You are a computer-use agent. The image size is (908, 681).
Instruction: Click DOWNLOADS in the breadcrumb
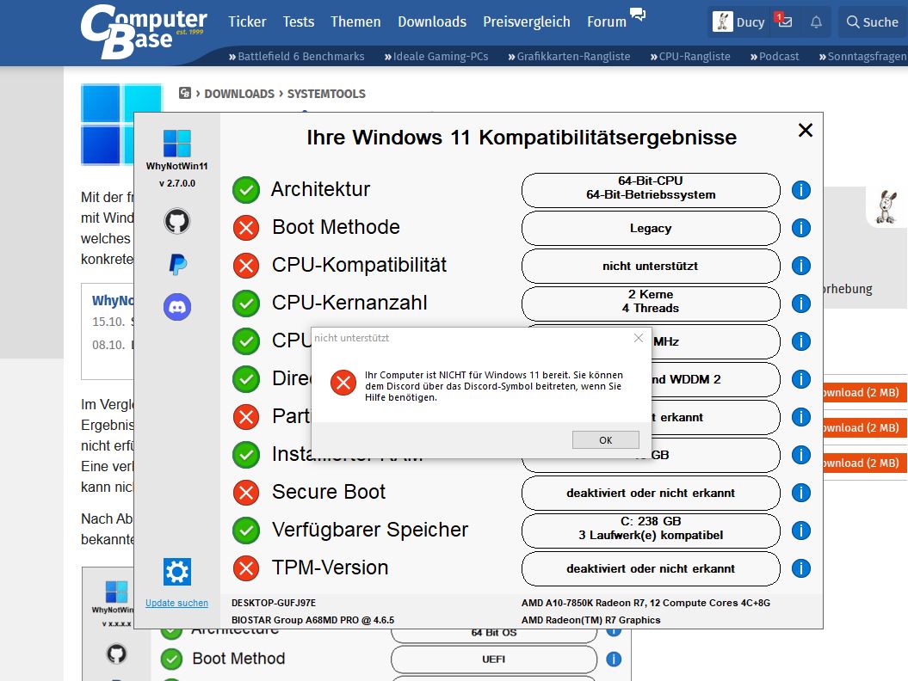coord(239,94)
